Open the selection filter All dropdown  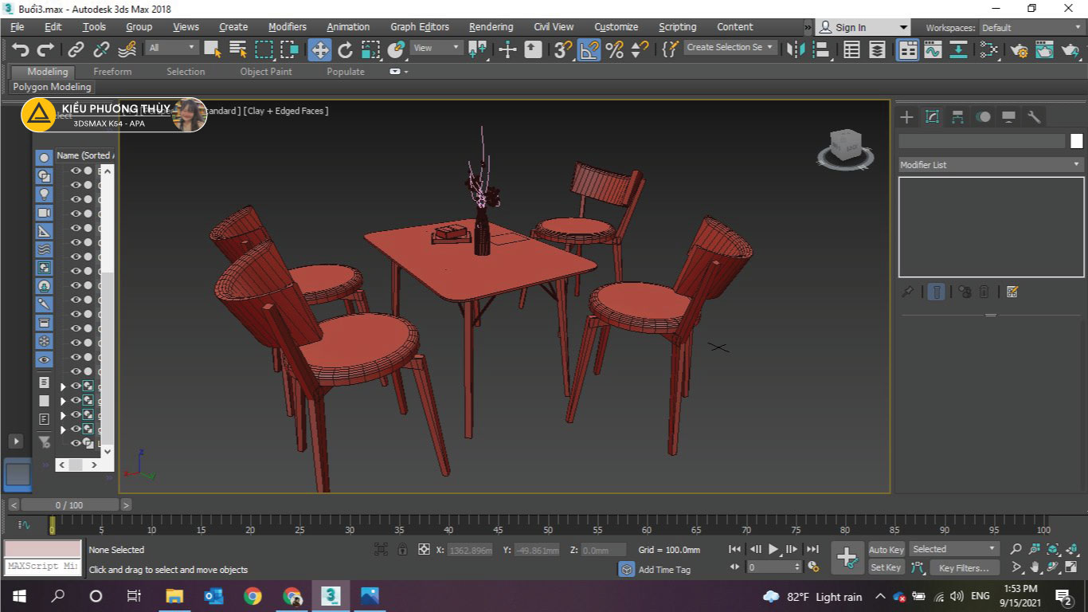click(x=171, y=48)
